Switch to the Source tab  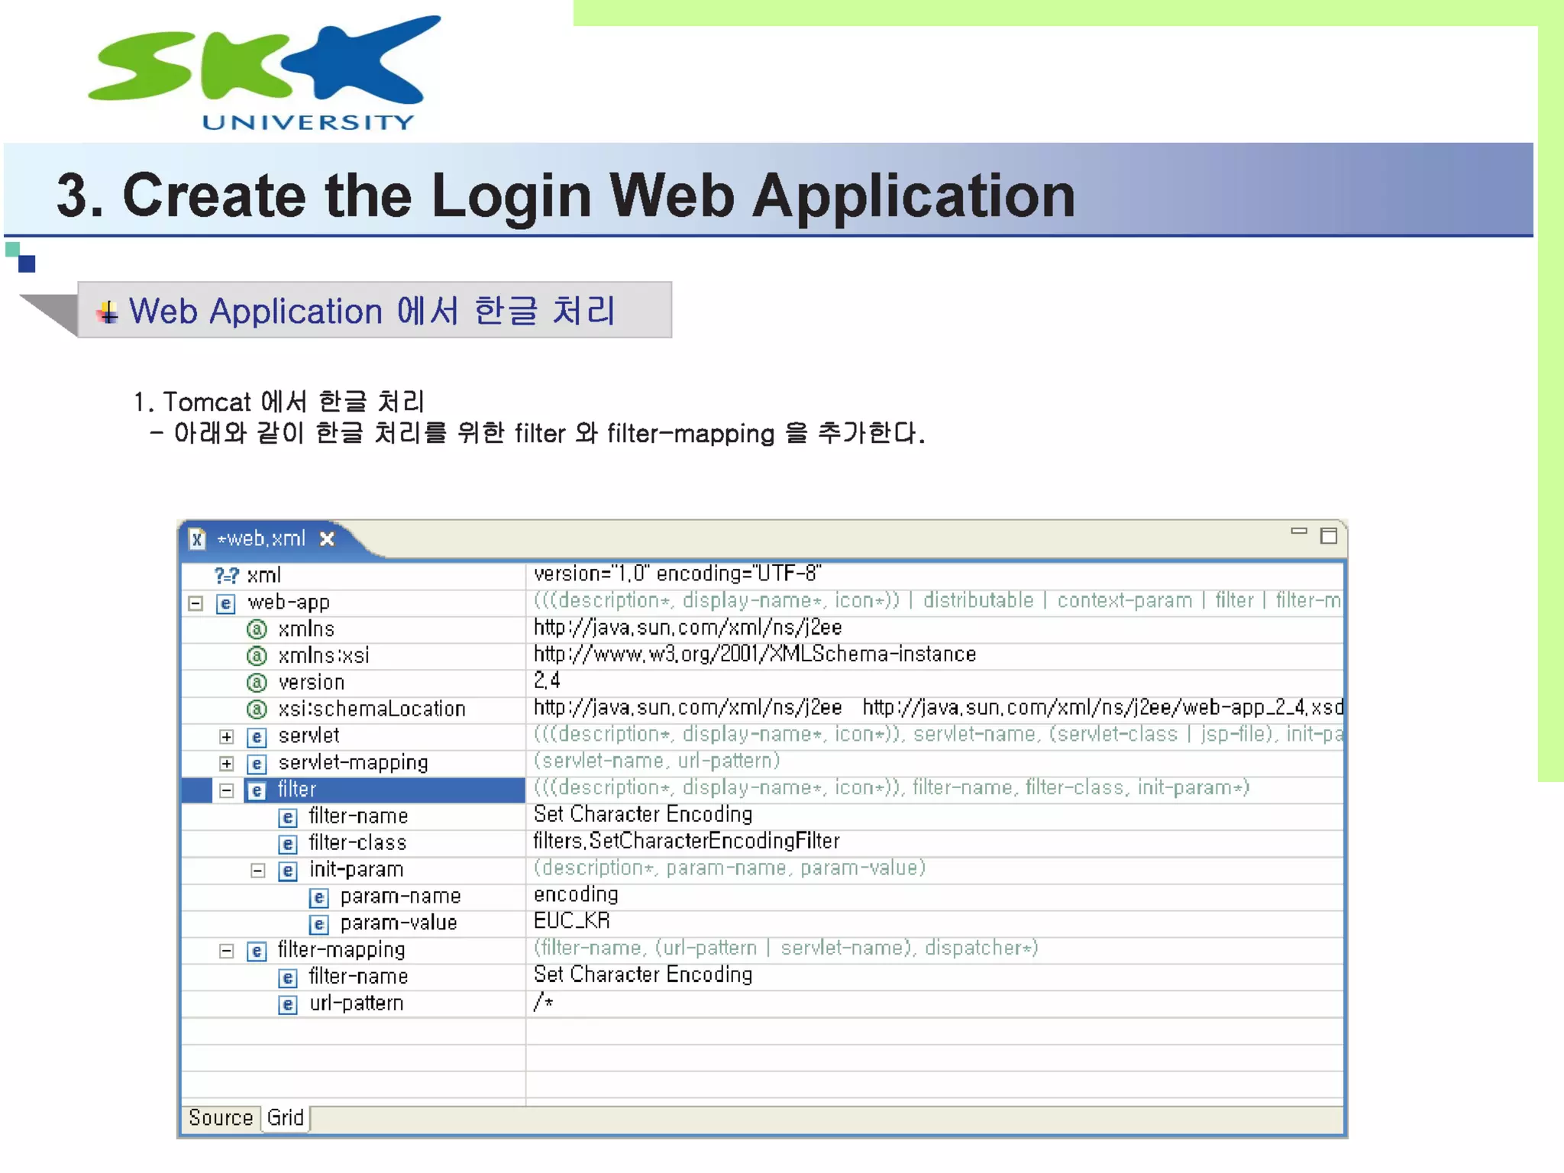pos(221,1118)
